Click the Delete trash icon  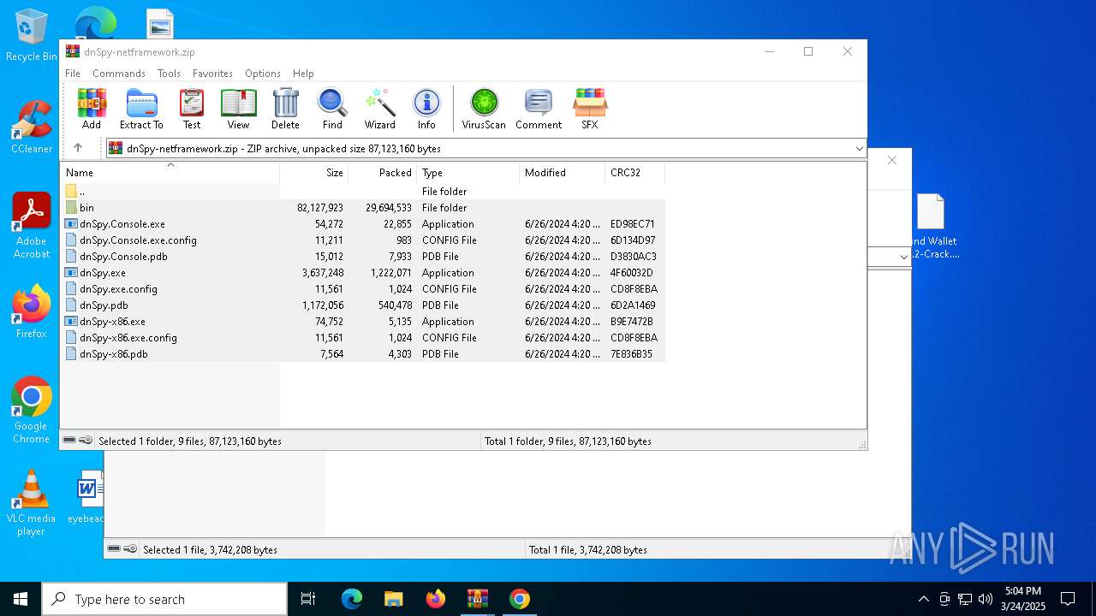285,109
